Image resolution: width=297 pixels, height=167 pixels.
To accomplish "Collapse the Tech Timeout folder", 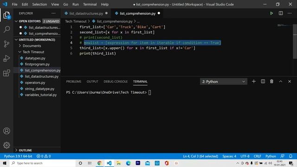I will coord(33,52).
